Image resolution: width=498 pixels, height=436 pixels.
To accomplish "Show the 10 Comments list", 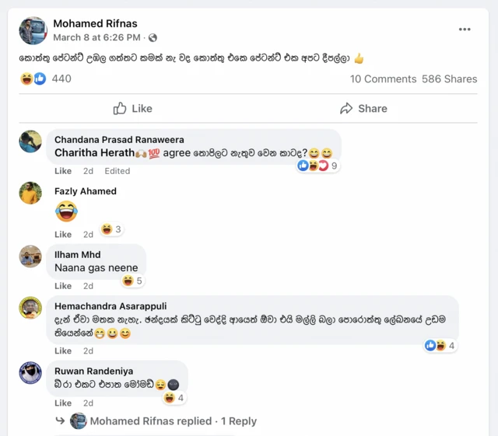I will pyautogui.click(x=383, y=78).
